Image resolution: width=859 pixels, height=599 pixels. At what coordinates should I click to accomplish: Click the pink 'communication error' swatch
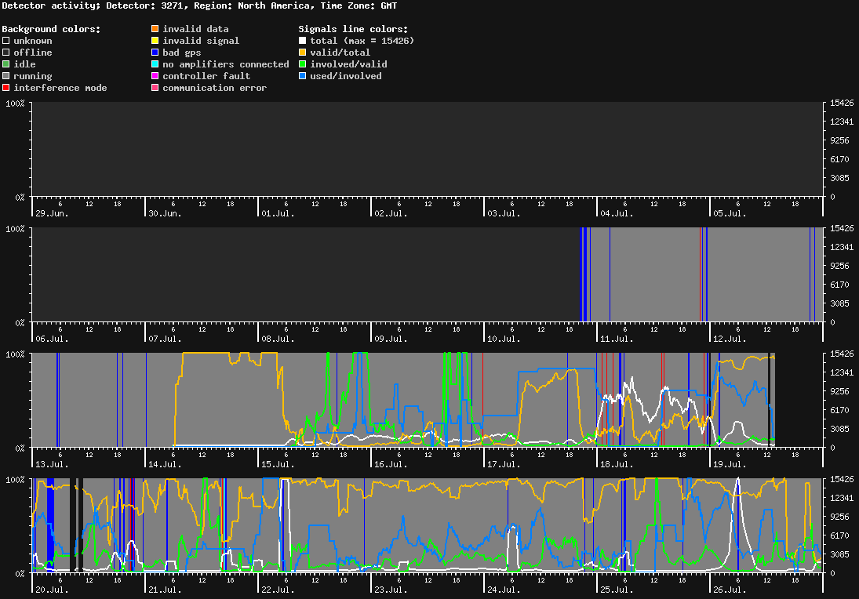(x=155, y=88)
